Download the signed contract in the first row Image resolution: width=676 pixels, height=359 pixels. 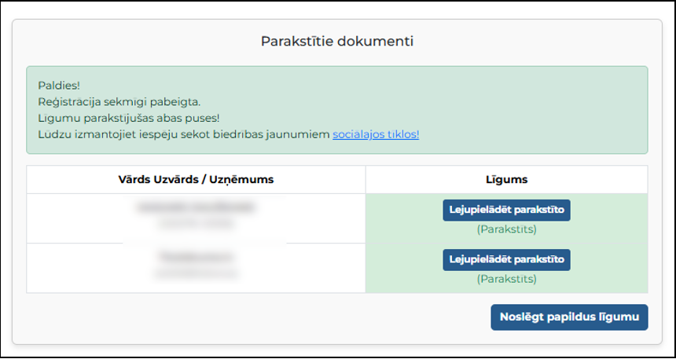coord(506,211)
